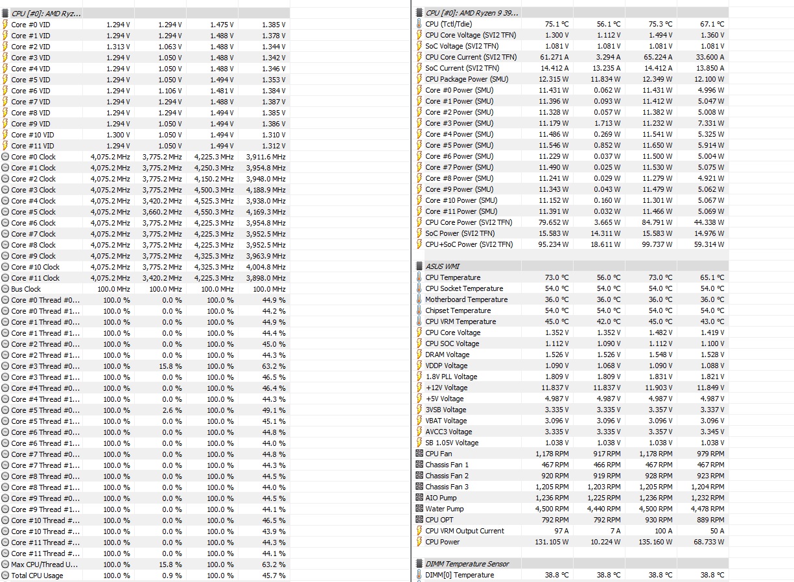This screenshot has width=794, height=582.
Task: Click the icon beside CPU+SoC Power (SVI2 TFN)
Action: click(419, 244)
